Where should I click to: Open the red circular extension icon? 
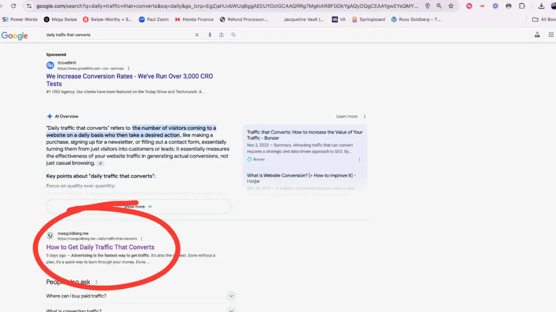pos(469,6)
